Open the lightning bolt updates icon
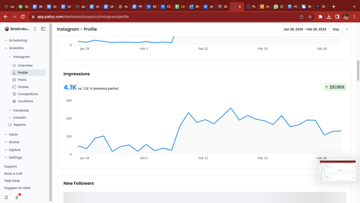Screen dimensions: 360x203 (17, 197)
